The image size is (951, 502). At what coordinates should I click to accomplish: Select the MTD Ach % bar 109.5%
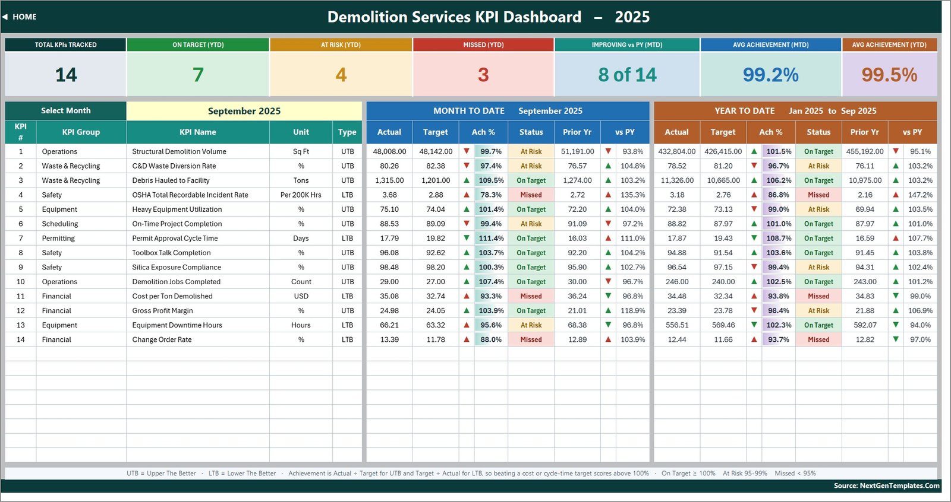coord(491,180)
